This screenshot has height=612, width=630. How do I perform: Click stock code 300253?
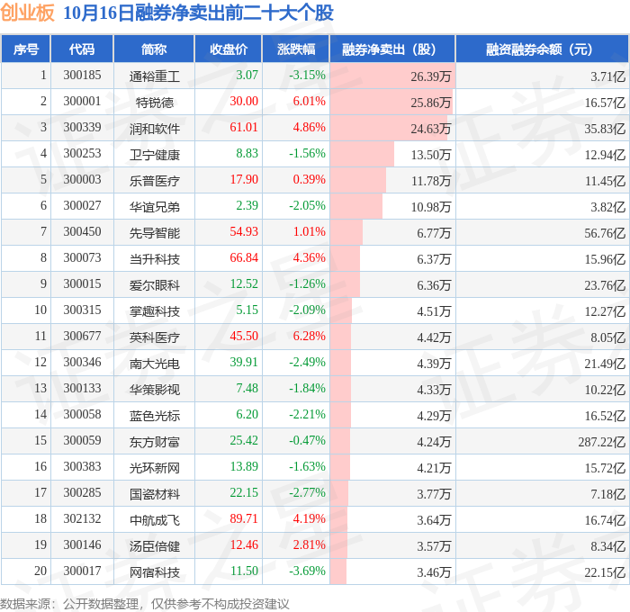tap(82, 154)
